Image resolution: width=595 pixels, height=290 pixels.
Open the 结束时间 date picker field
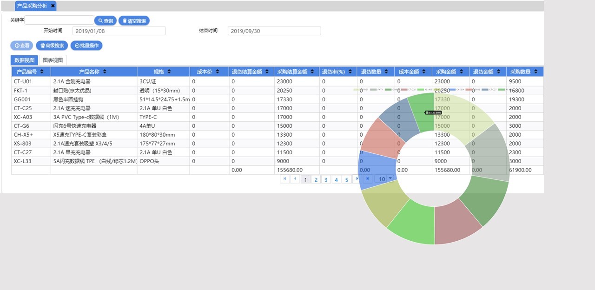pyautogui.click(x=274, y=31)
